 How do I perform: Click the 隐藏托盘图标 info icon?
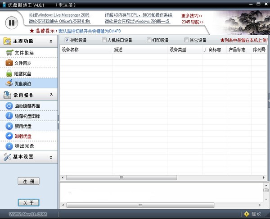9,116
